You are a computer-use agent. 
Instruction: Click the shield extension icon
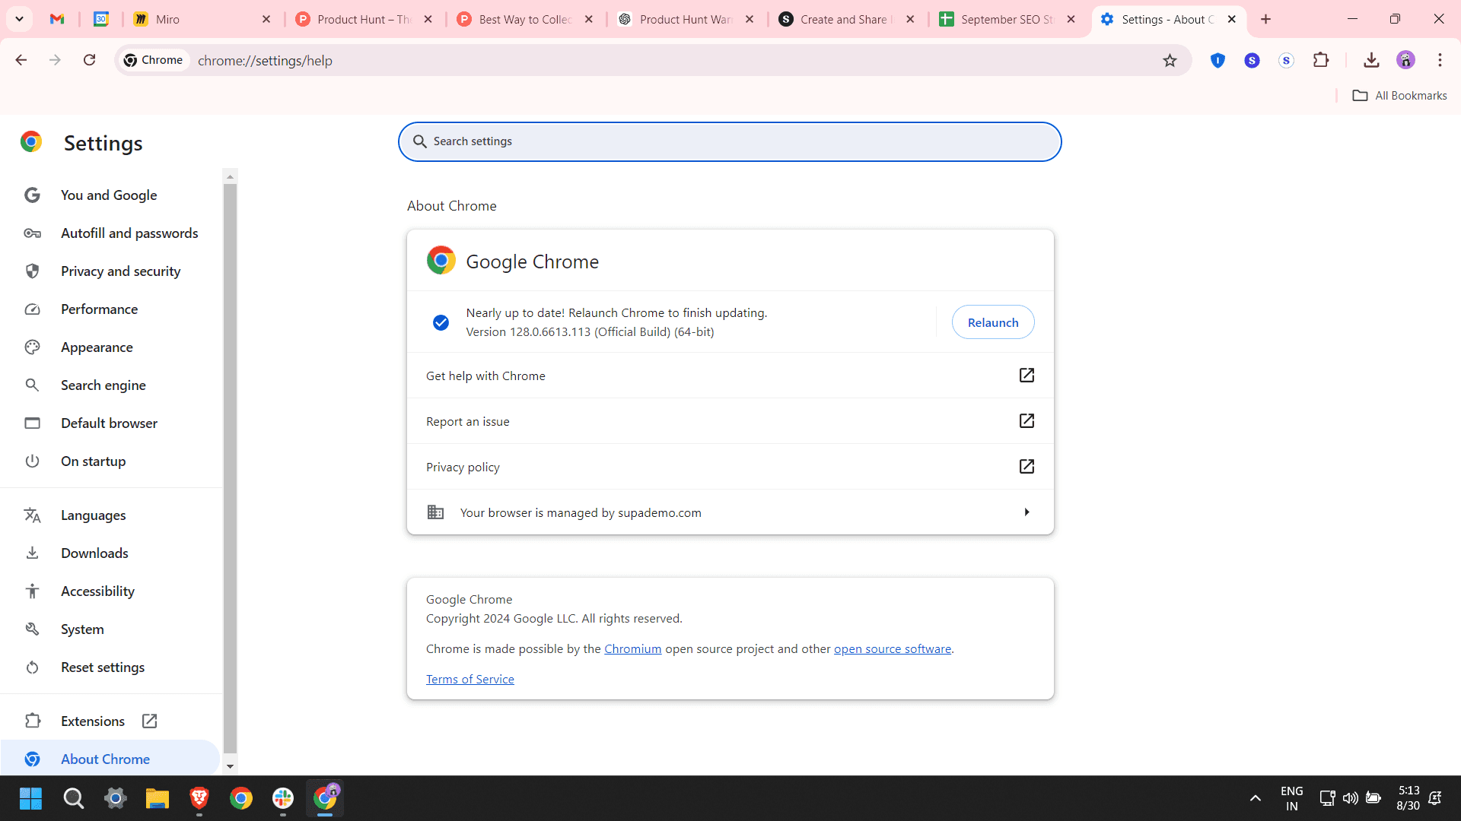click(x=1217, y=60)
